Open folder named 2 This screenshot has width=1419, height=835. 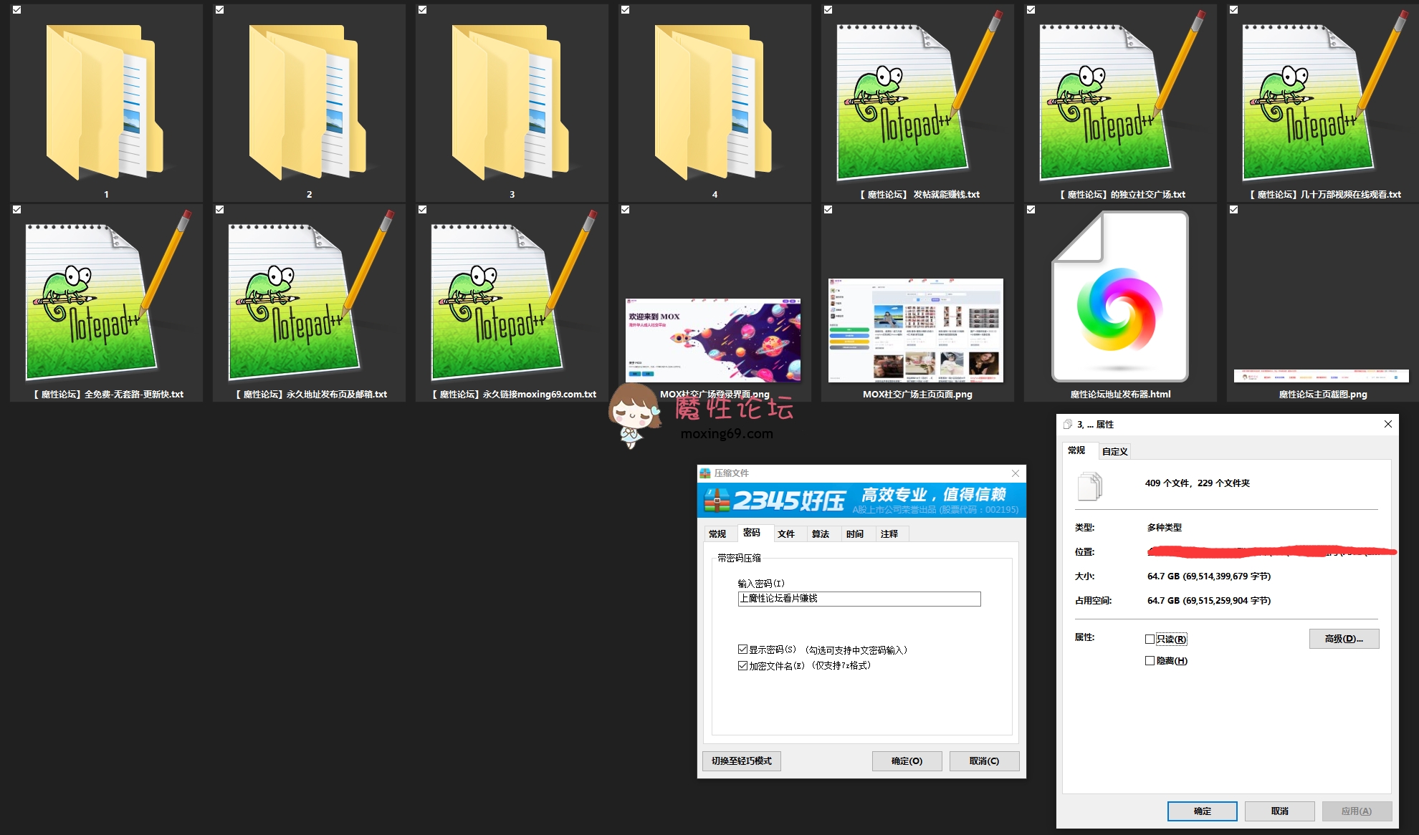click(x=307, y=102)
